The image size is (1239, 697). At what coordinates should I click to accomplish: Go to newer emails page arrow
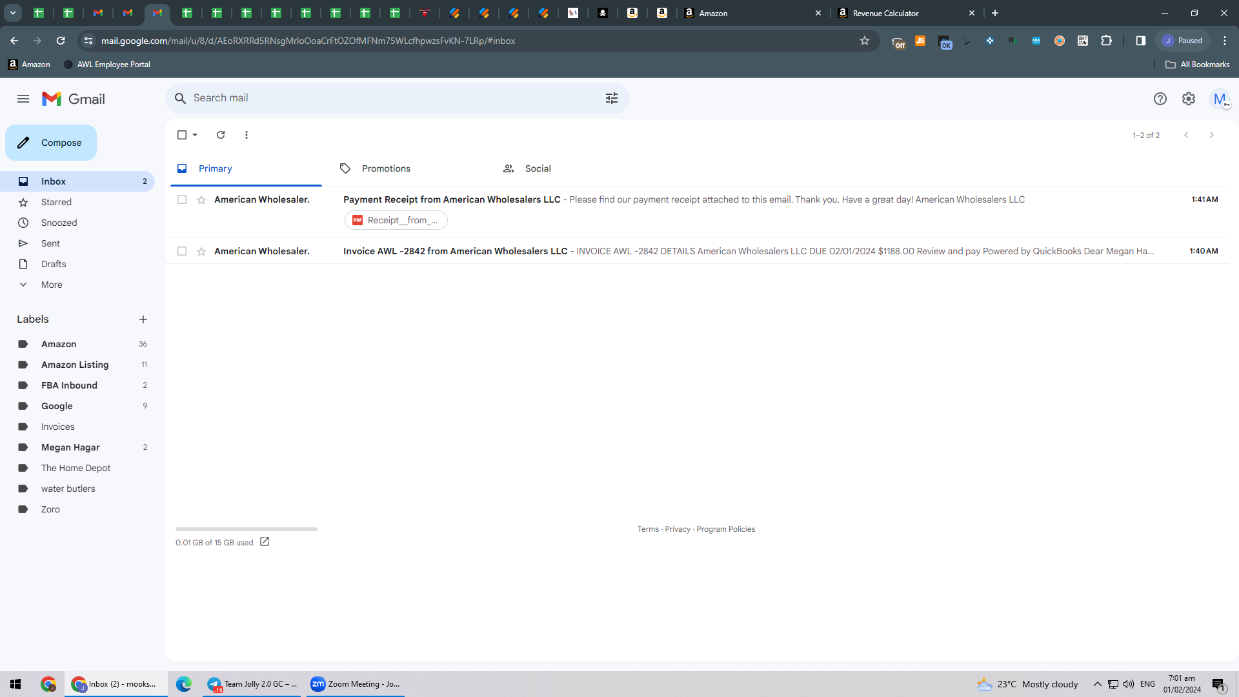coord(1186,135)
